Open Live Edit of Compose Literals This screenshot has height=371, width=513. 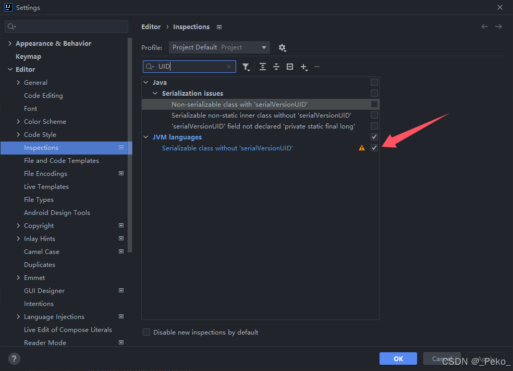(x=68, y=330)
